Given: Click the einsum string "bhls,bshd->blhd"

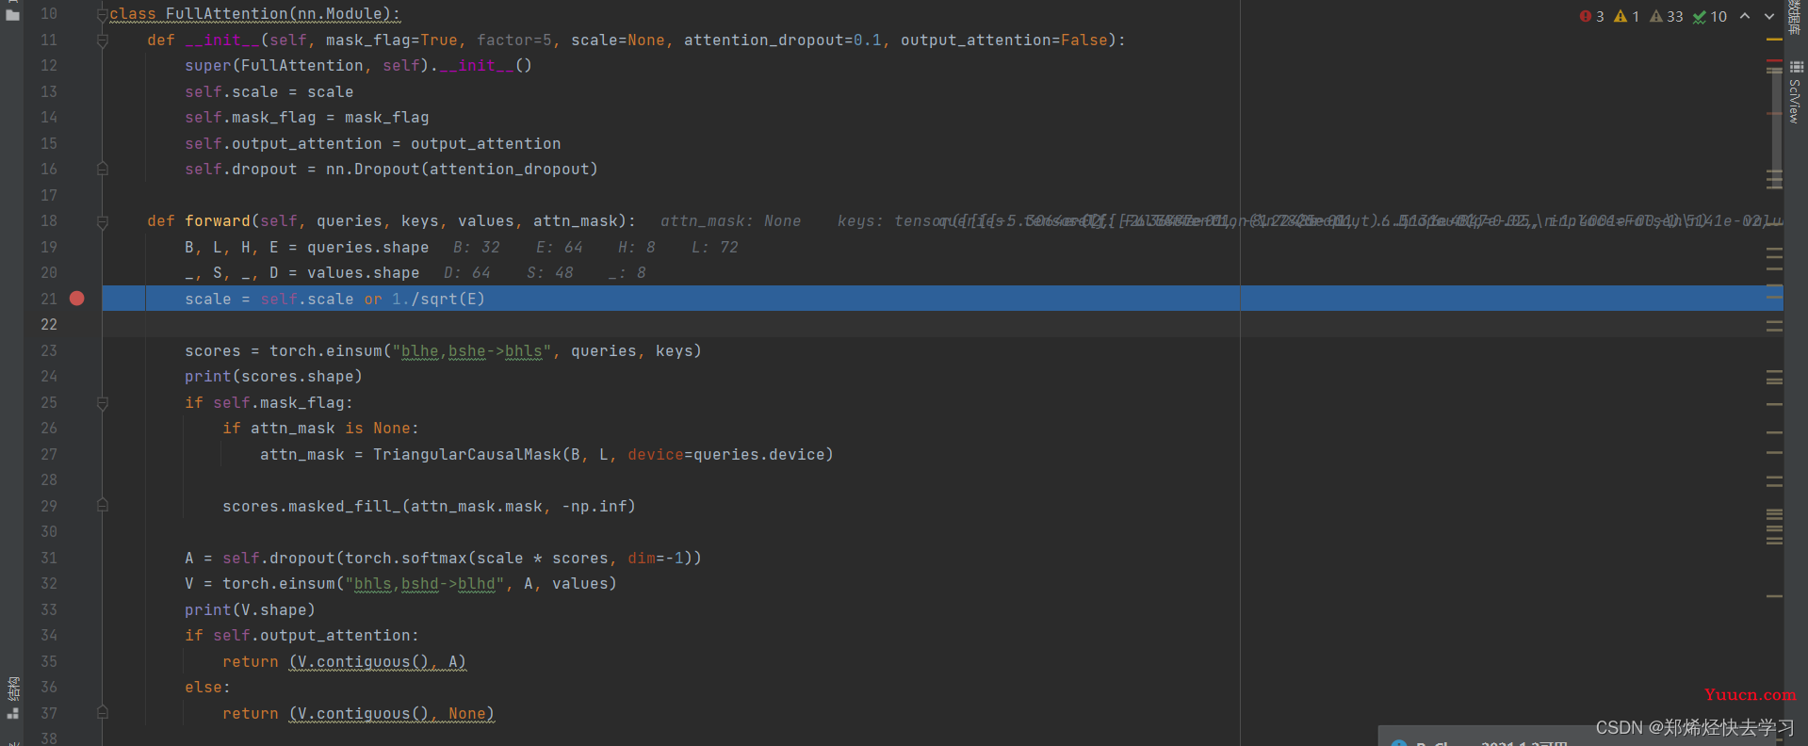Looking at the screenshot, I should coord(425,584).
